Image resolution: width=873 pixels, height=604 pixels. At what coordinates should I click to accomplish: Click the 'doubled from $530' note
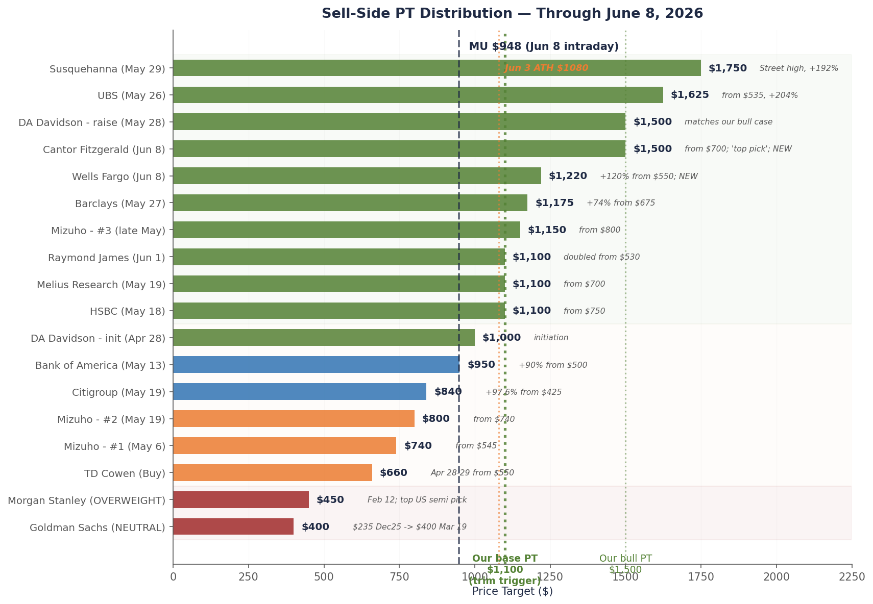pyautogui.click(x=601, y=257)
